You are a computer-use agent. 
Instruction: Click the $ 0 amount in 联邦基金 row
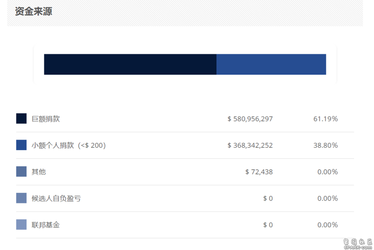click(x=268, y=225)
